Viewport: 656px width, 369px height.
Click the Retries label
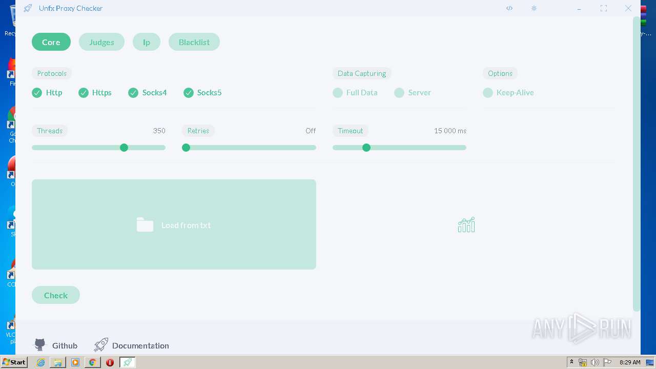pos(198,131)
